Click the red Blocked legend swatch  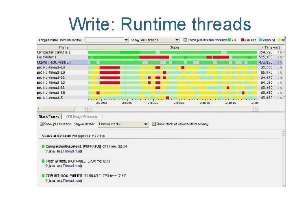243,40
